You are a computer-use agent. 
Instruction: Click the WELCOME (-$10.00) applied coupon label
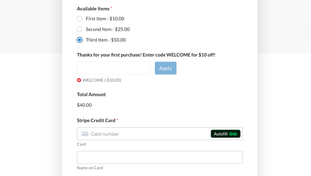tap(101, 80)
